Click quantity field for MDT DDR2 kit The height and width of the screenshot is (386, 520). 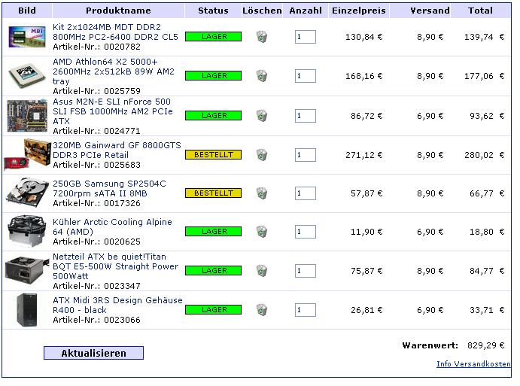[x=305, y=37]
